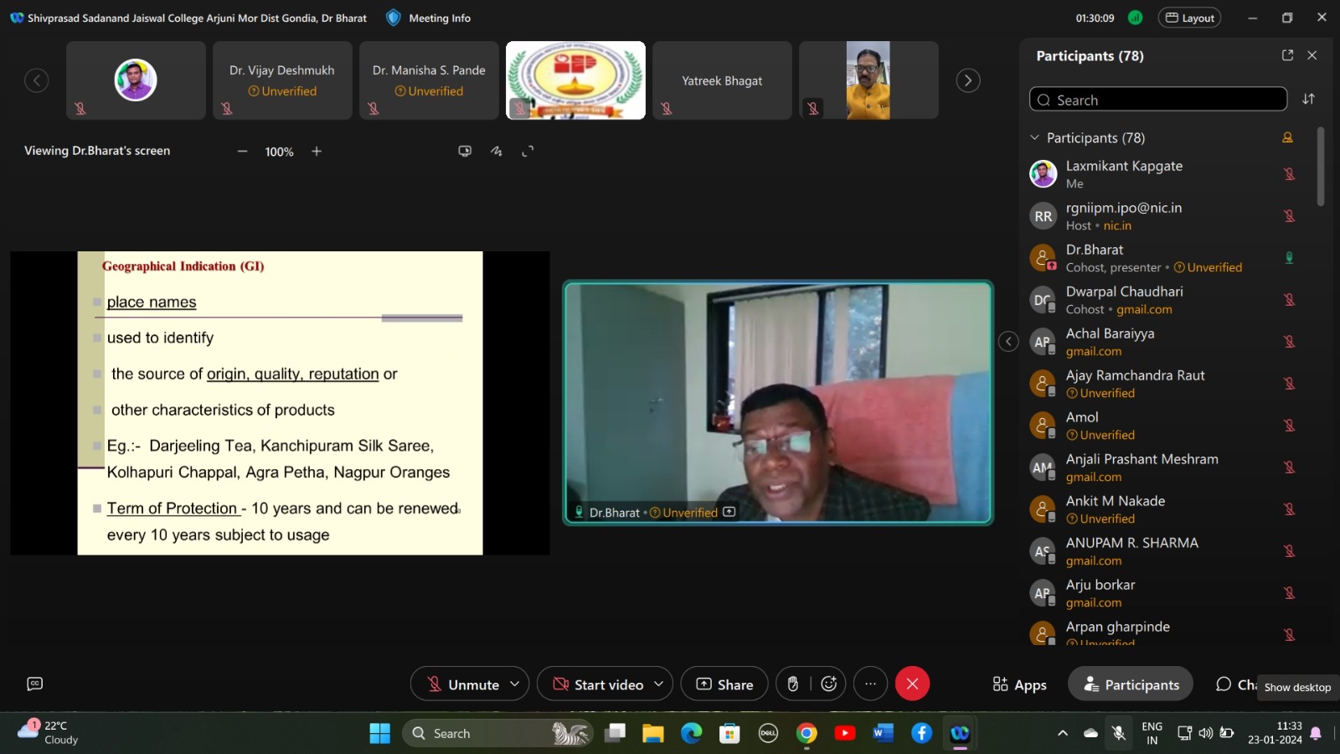This screenshot has height=754, width=1340.
Task: Collapse the Participants (78) list
Action: (1034, 137)
